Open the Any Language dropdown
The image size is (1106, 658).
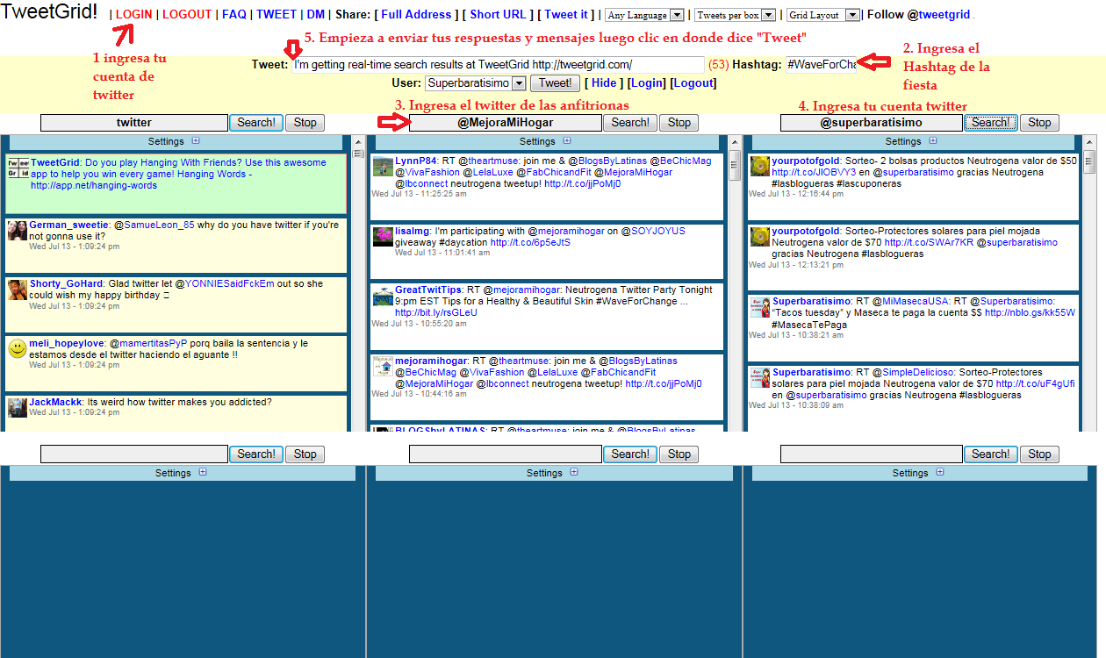tap(644, 15)
